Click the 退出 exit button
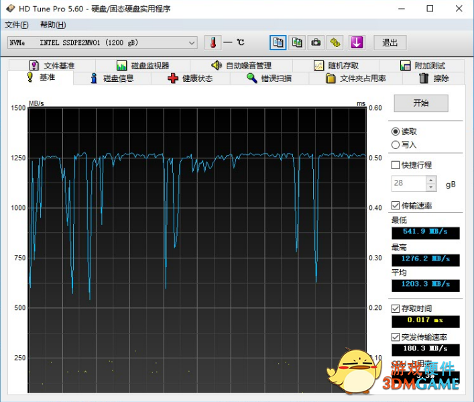Viewport: 474px width, 402px height. tap(390, 43)
